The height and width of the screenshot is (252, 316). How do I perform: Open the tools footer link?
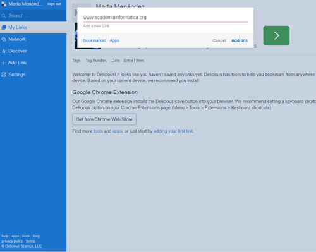click(x=26, y=236)
